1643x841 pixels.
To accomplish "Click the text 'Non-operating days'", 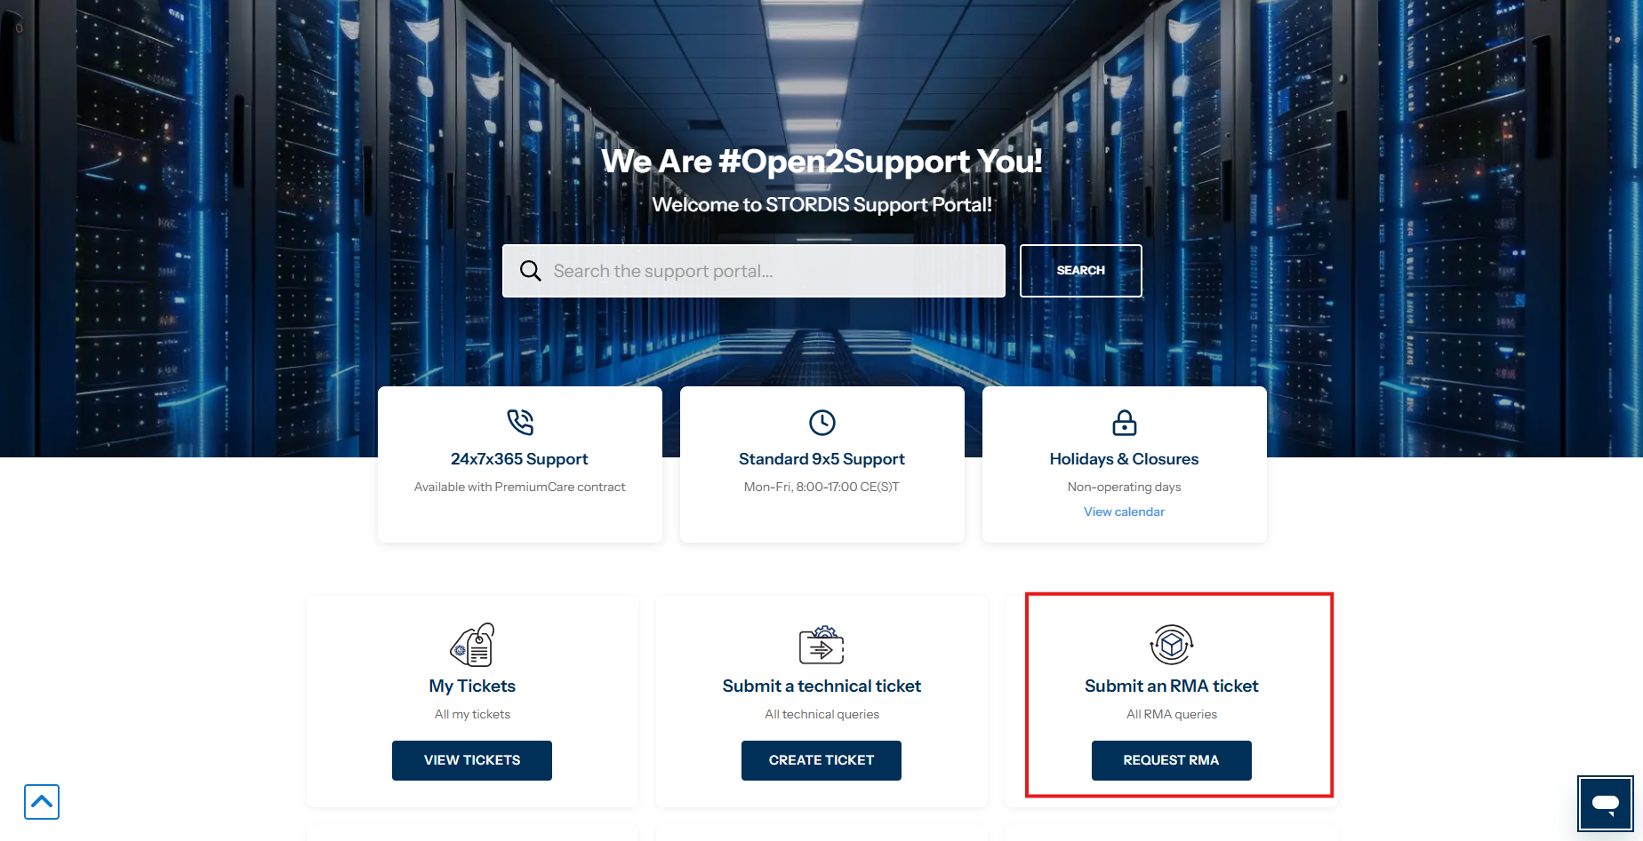I will pos(1124,487).
